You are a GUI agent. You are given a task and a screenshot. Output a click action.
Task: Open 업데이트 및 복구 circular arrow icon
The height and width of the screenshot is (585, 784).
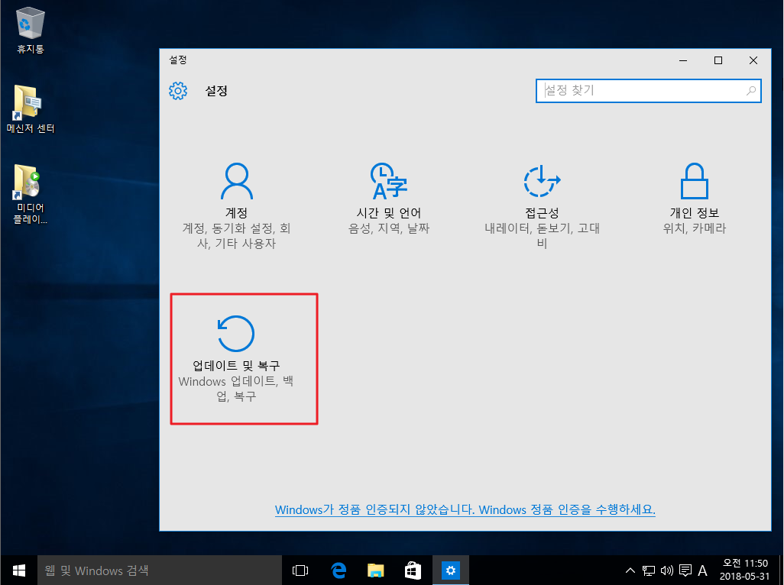coord(236,333)
